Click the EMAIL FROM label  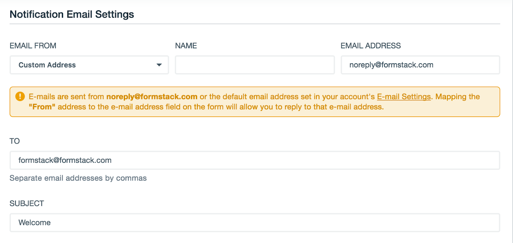[33, 46]
